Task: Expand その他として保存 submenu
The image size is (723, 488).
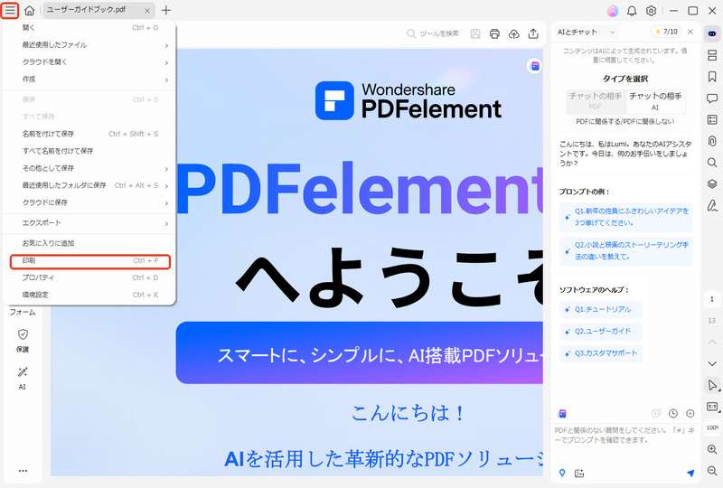Action: pyautogui.click(x=89, y=168)
